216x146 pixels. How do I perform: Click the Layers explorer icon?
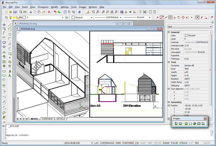click(6, 18)
